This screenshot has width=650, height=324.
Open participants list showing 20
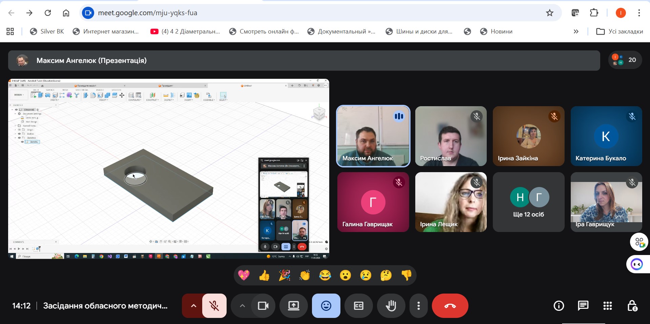click(625, 60)
